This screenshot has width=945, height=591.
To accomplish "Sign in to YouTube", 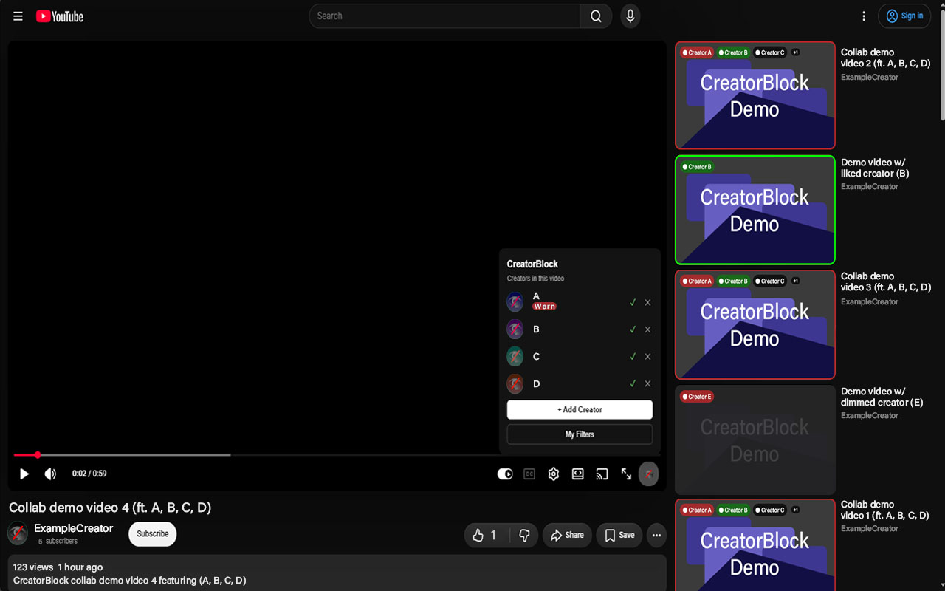I will click(x=904, y=16).
